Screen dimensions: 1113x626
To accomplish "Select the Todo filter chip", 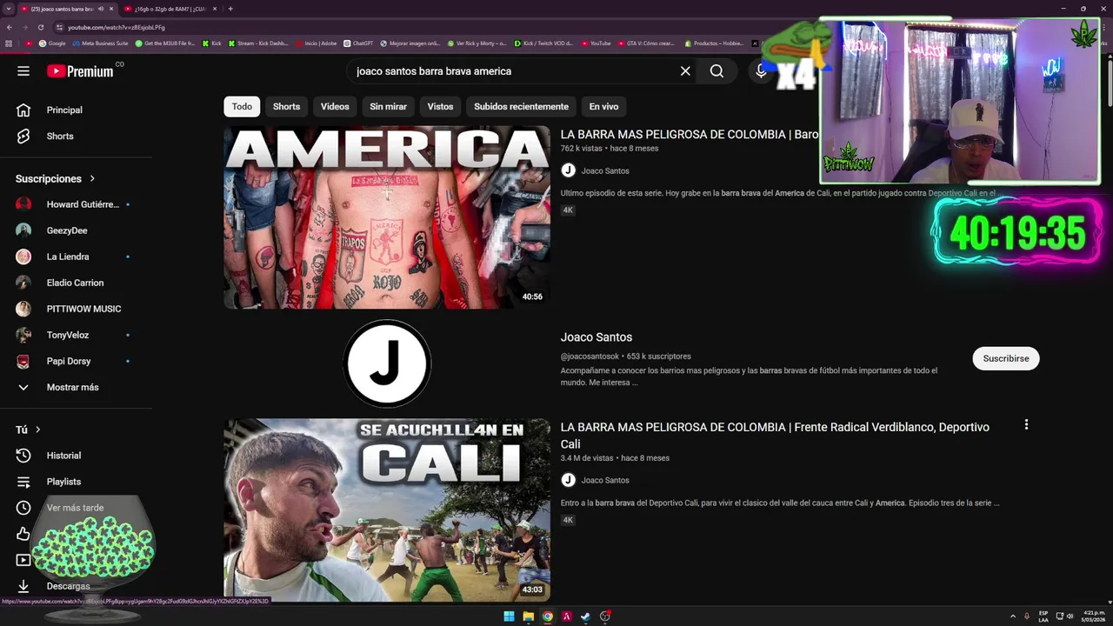I will tap(242, 106).
